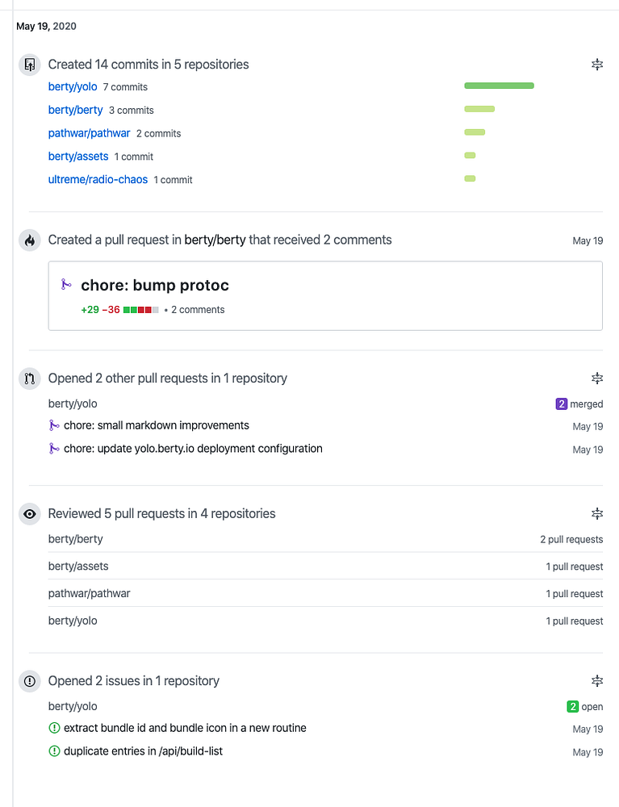The height and width of the screenshot is (807, 619).
Task: Click merged icon beside small markdown improvements
Action: [54, 425]
